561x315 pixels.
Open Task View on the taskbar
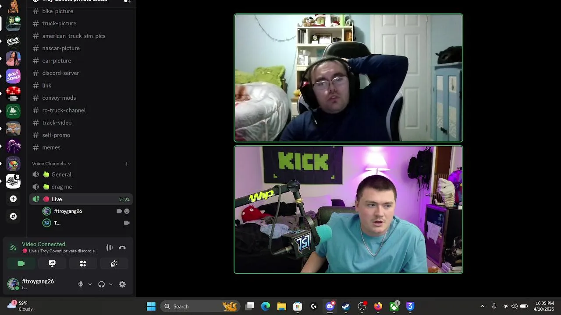(250, 306)
